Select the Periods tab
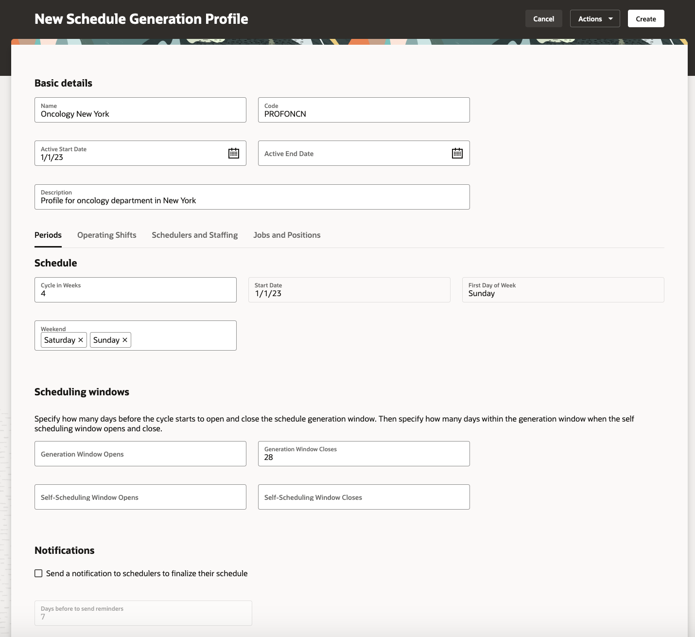Viewport: 695px width, 637px height. click(x=48, y=235)
